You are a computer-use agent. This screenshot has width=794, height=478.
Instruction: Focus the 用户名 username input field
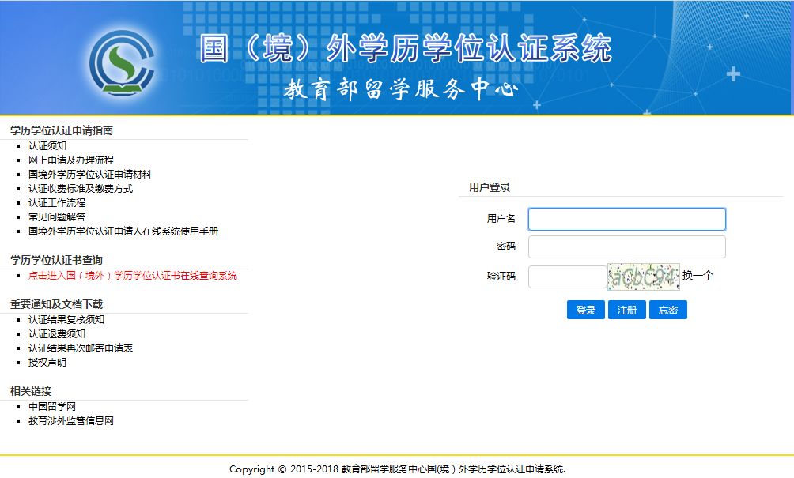[x=626, y=219]
